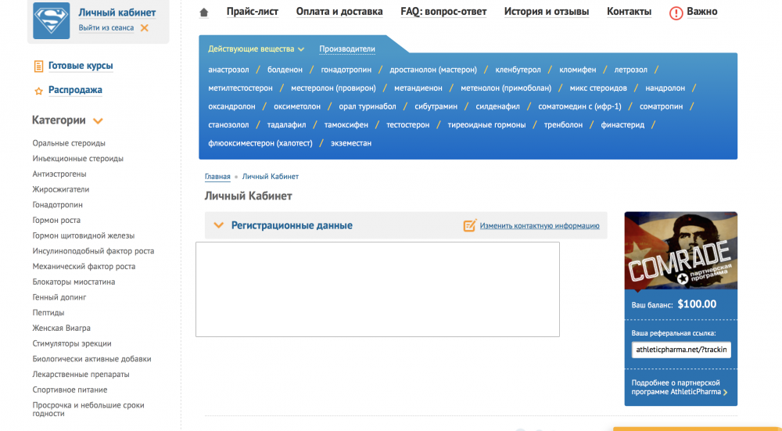Image resolution: width=782 pixels, height=431 pixels.
Task: Click the referral link input field
Action: pos(681,350)
